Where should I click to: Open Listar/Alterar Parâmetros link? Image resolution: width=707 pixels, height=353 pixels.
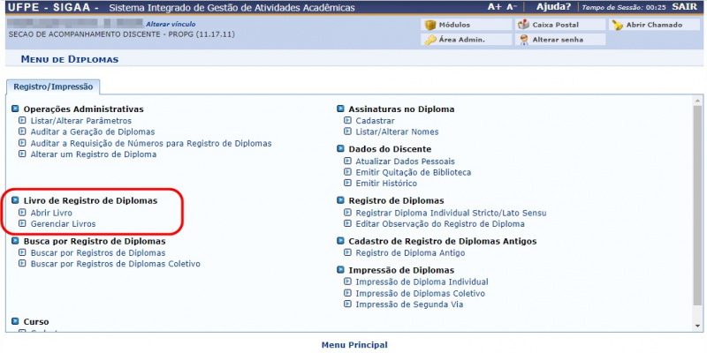(81, 121)
